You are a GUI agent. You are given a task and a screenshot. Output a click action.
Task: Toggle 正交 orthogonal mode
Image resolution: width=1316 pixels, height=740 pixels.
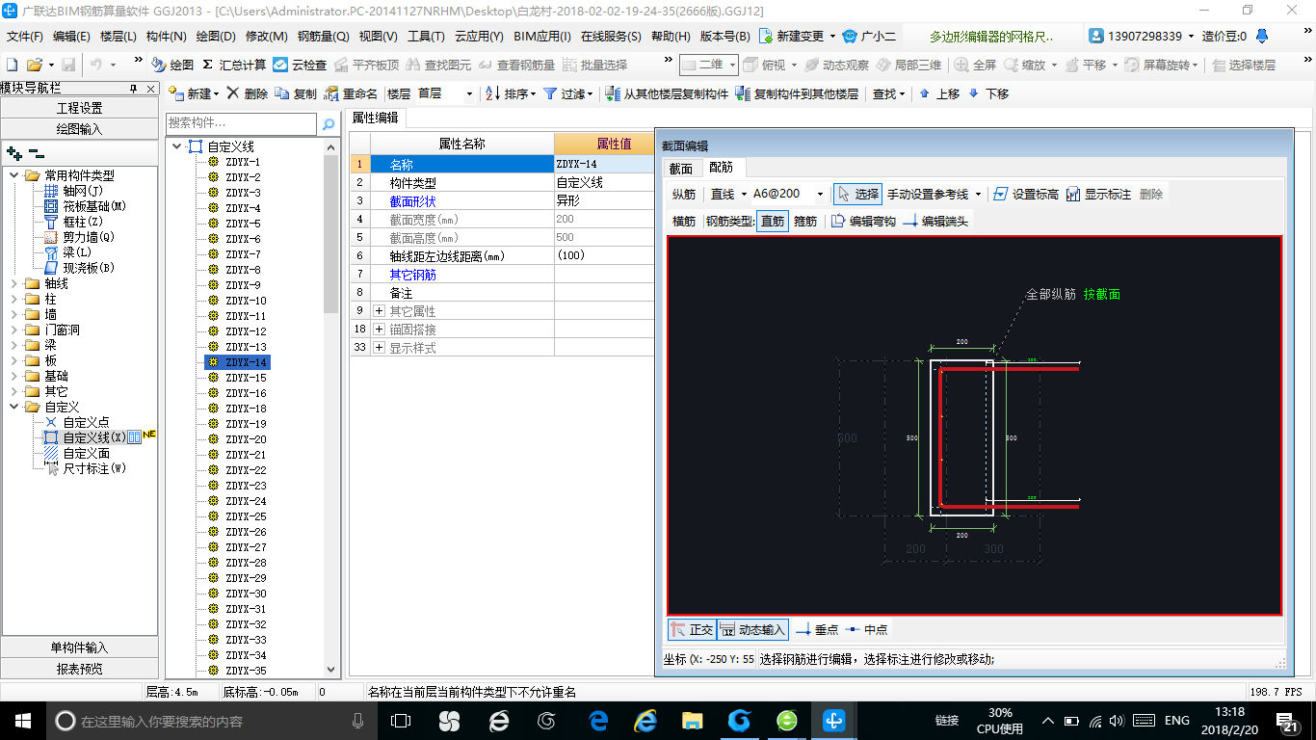coord(692,629)
